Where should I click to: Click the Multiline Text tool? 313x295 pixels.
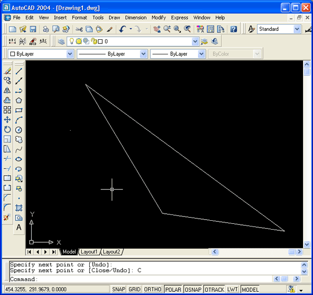[19, 228]
